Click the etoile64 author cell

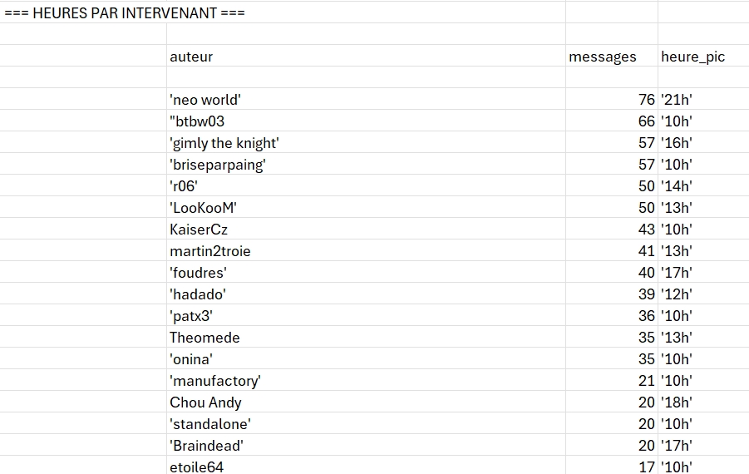(x=197, y=467)
